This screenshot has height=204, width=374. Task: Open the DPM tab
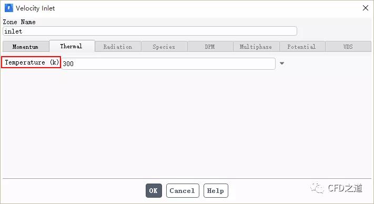pyautogui.click(x=210, y=47)
